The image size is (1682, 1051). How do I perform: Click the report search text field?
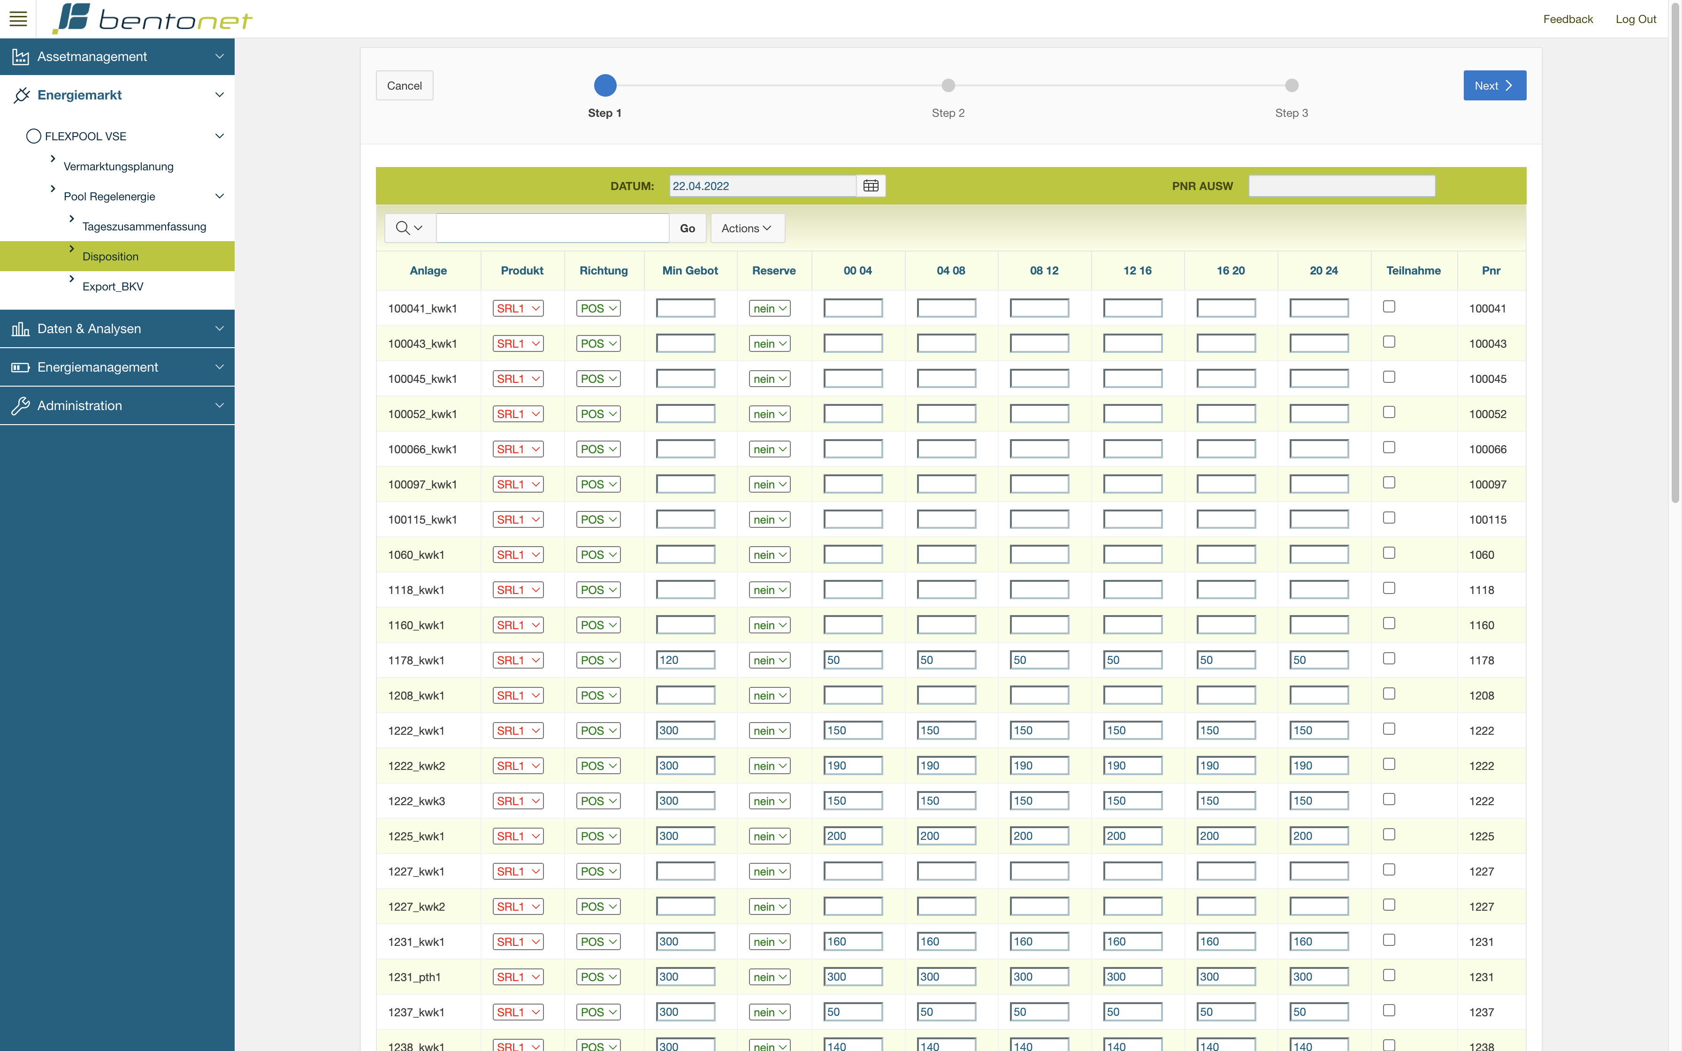552,228
